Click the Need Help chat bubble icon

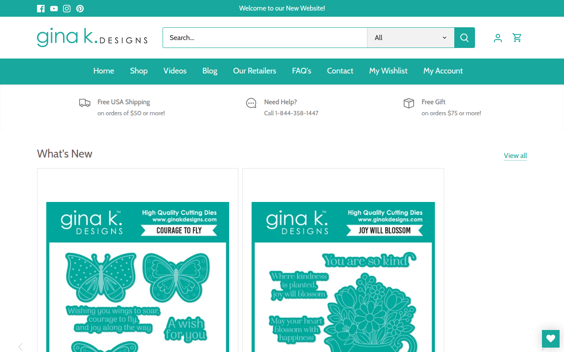tap(251, 103)
